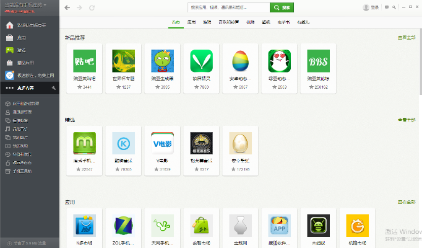Click the wrench beside 更多内容 in sidebar
Viewport: 422px width, 248px height.
[x=54, y=89]
